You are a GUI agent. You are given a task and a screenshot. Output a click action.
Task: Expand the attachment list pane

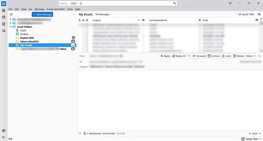click(80, 133)
